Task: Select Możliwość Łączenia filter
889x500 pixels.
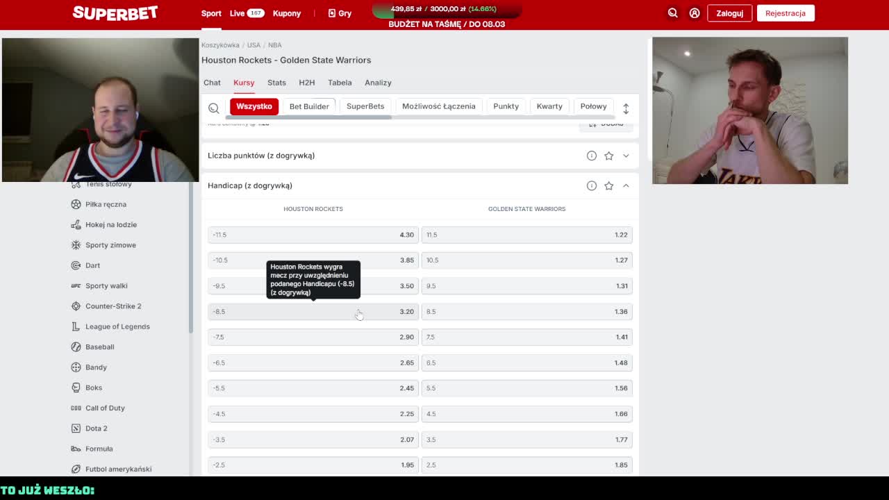Action: 439,106
